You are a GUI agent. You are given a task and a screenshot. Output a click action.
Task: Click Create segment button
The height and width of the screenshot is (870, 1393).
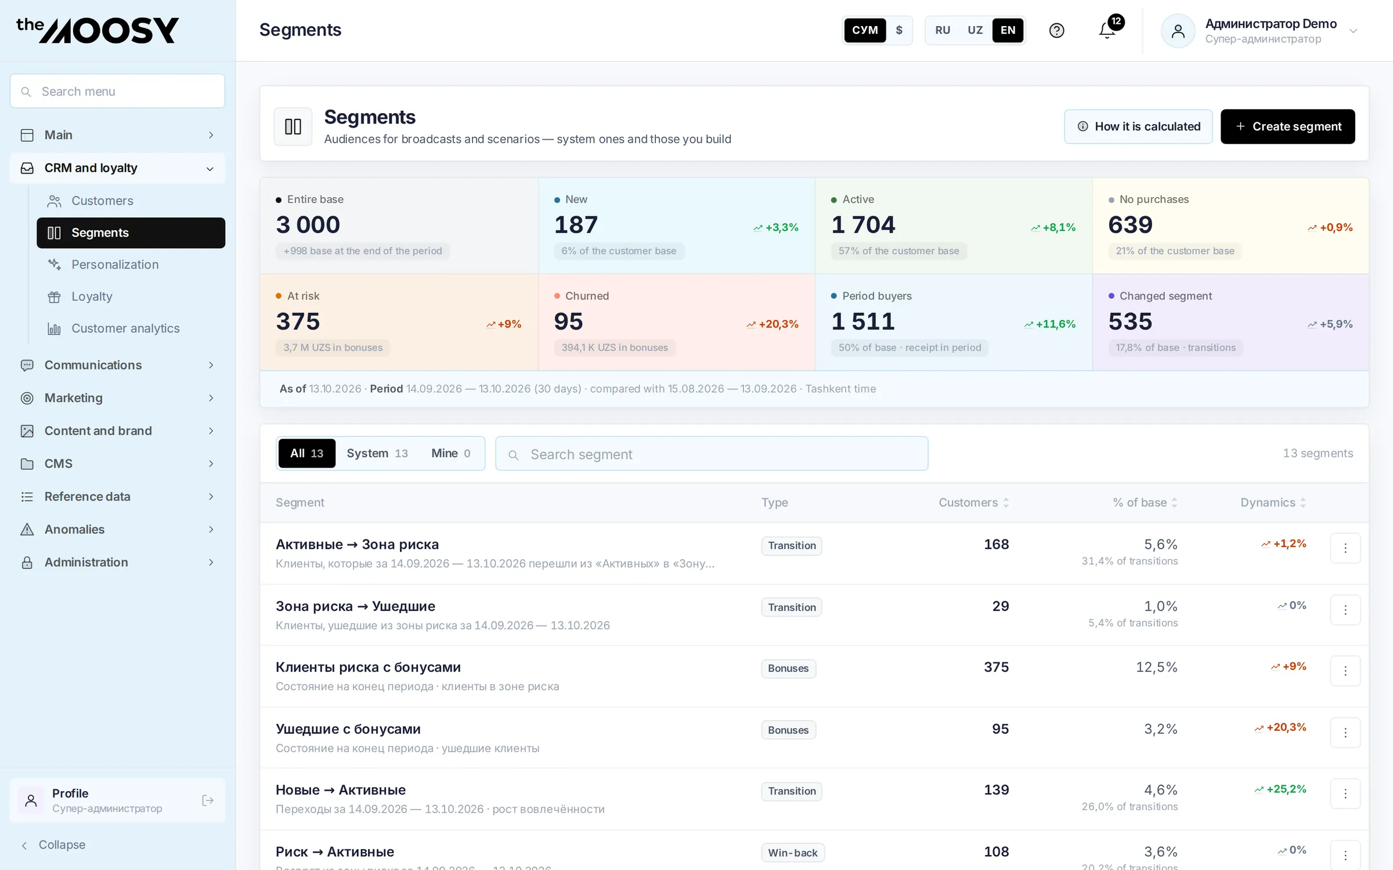click(1287, 126)
